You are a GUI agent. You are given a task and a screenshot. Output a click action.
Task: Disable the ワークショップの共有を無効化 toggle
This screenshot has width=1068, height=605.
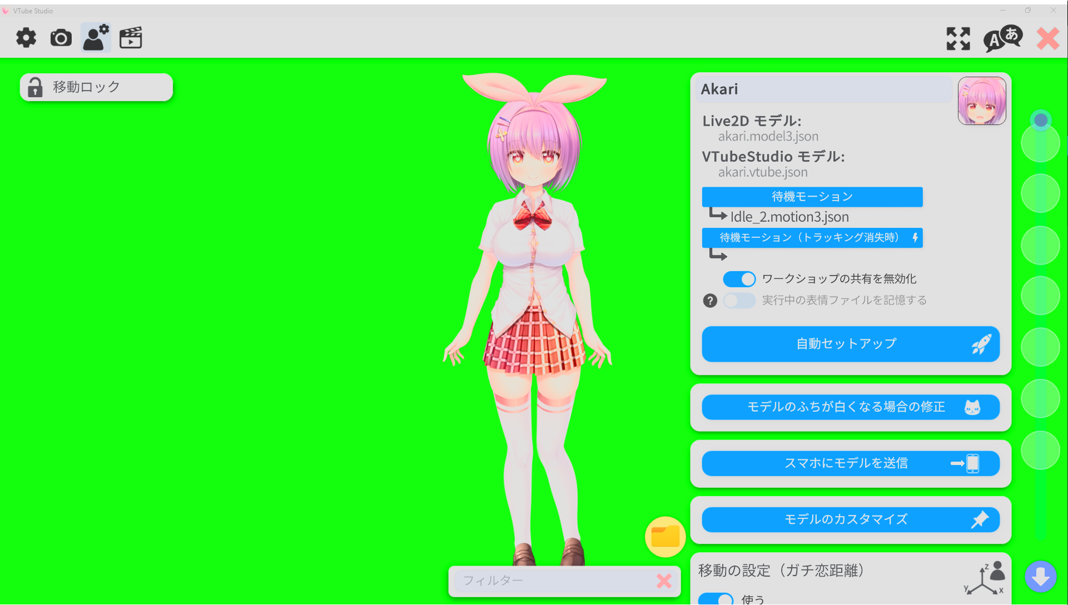[x=739, y=279]
